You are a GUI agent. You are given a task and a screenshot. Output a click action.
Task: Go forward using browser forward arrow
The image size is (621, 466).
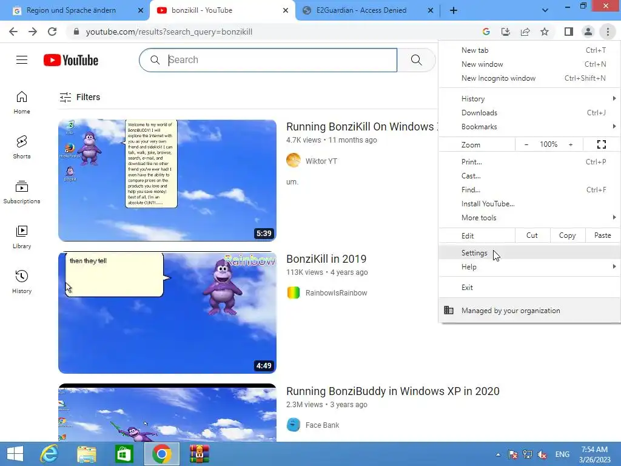coord(33,32)
